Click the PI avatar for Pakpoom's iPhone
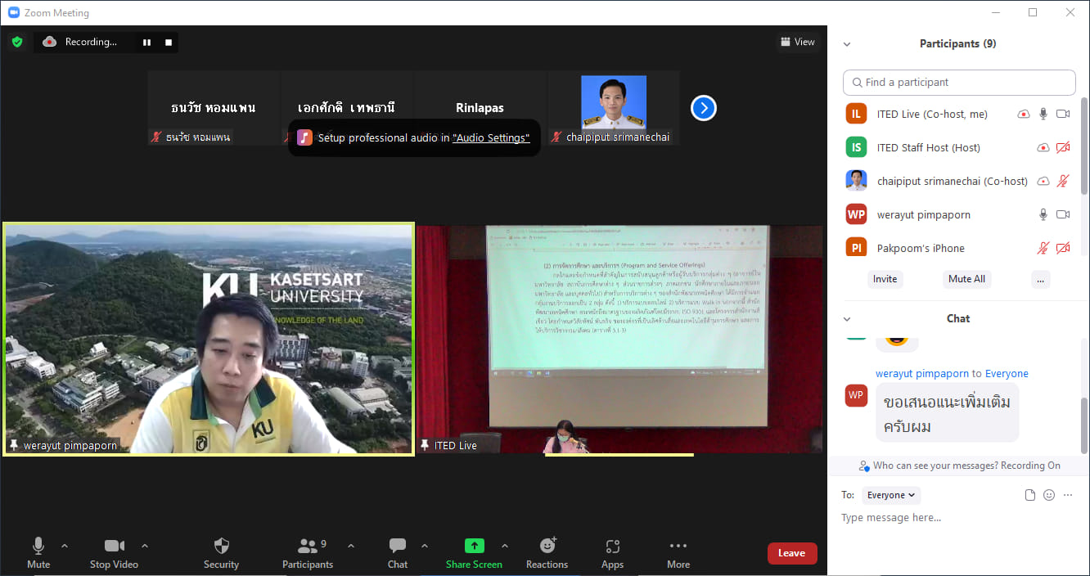This screenshot has height=576, width=1090. 856,249
